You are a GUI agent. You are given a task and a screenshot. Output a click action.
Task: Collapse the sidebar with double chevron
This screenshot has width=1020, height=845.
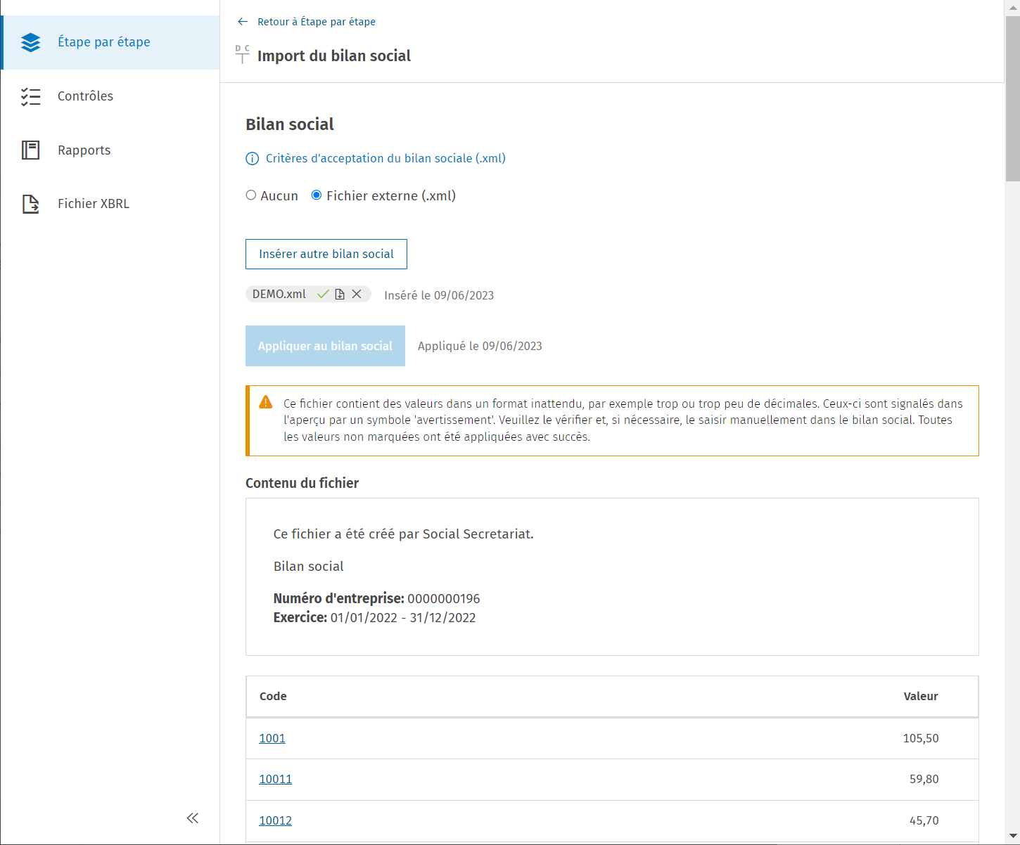(193, 818)
